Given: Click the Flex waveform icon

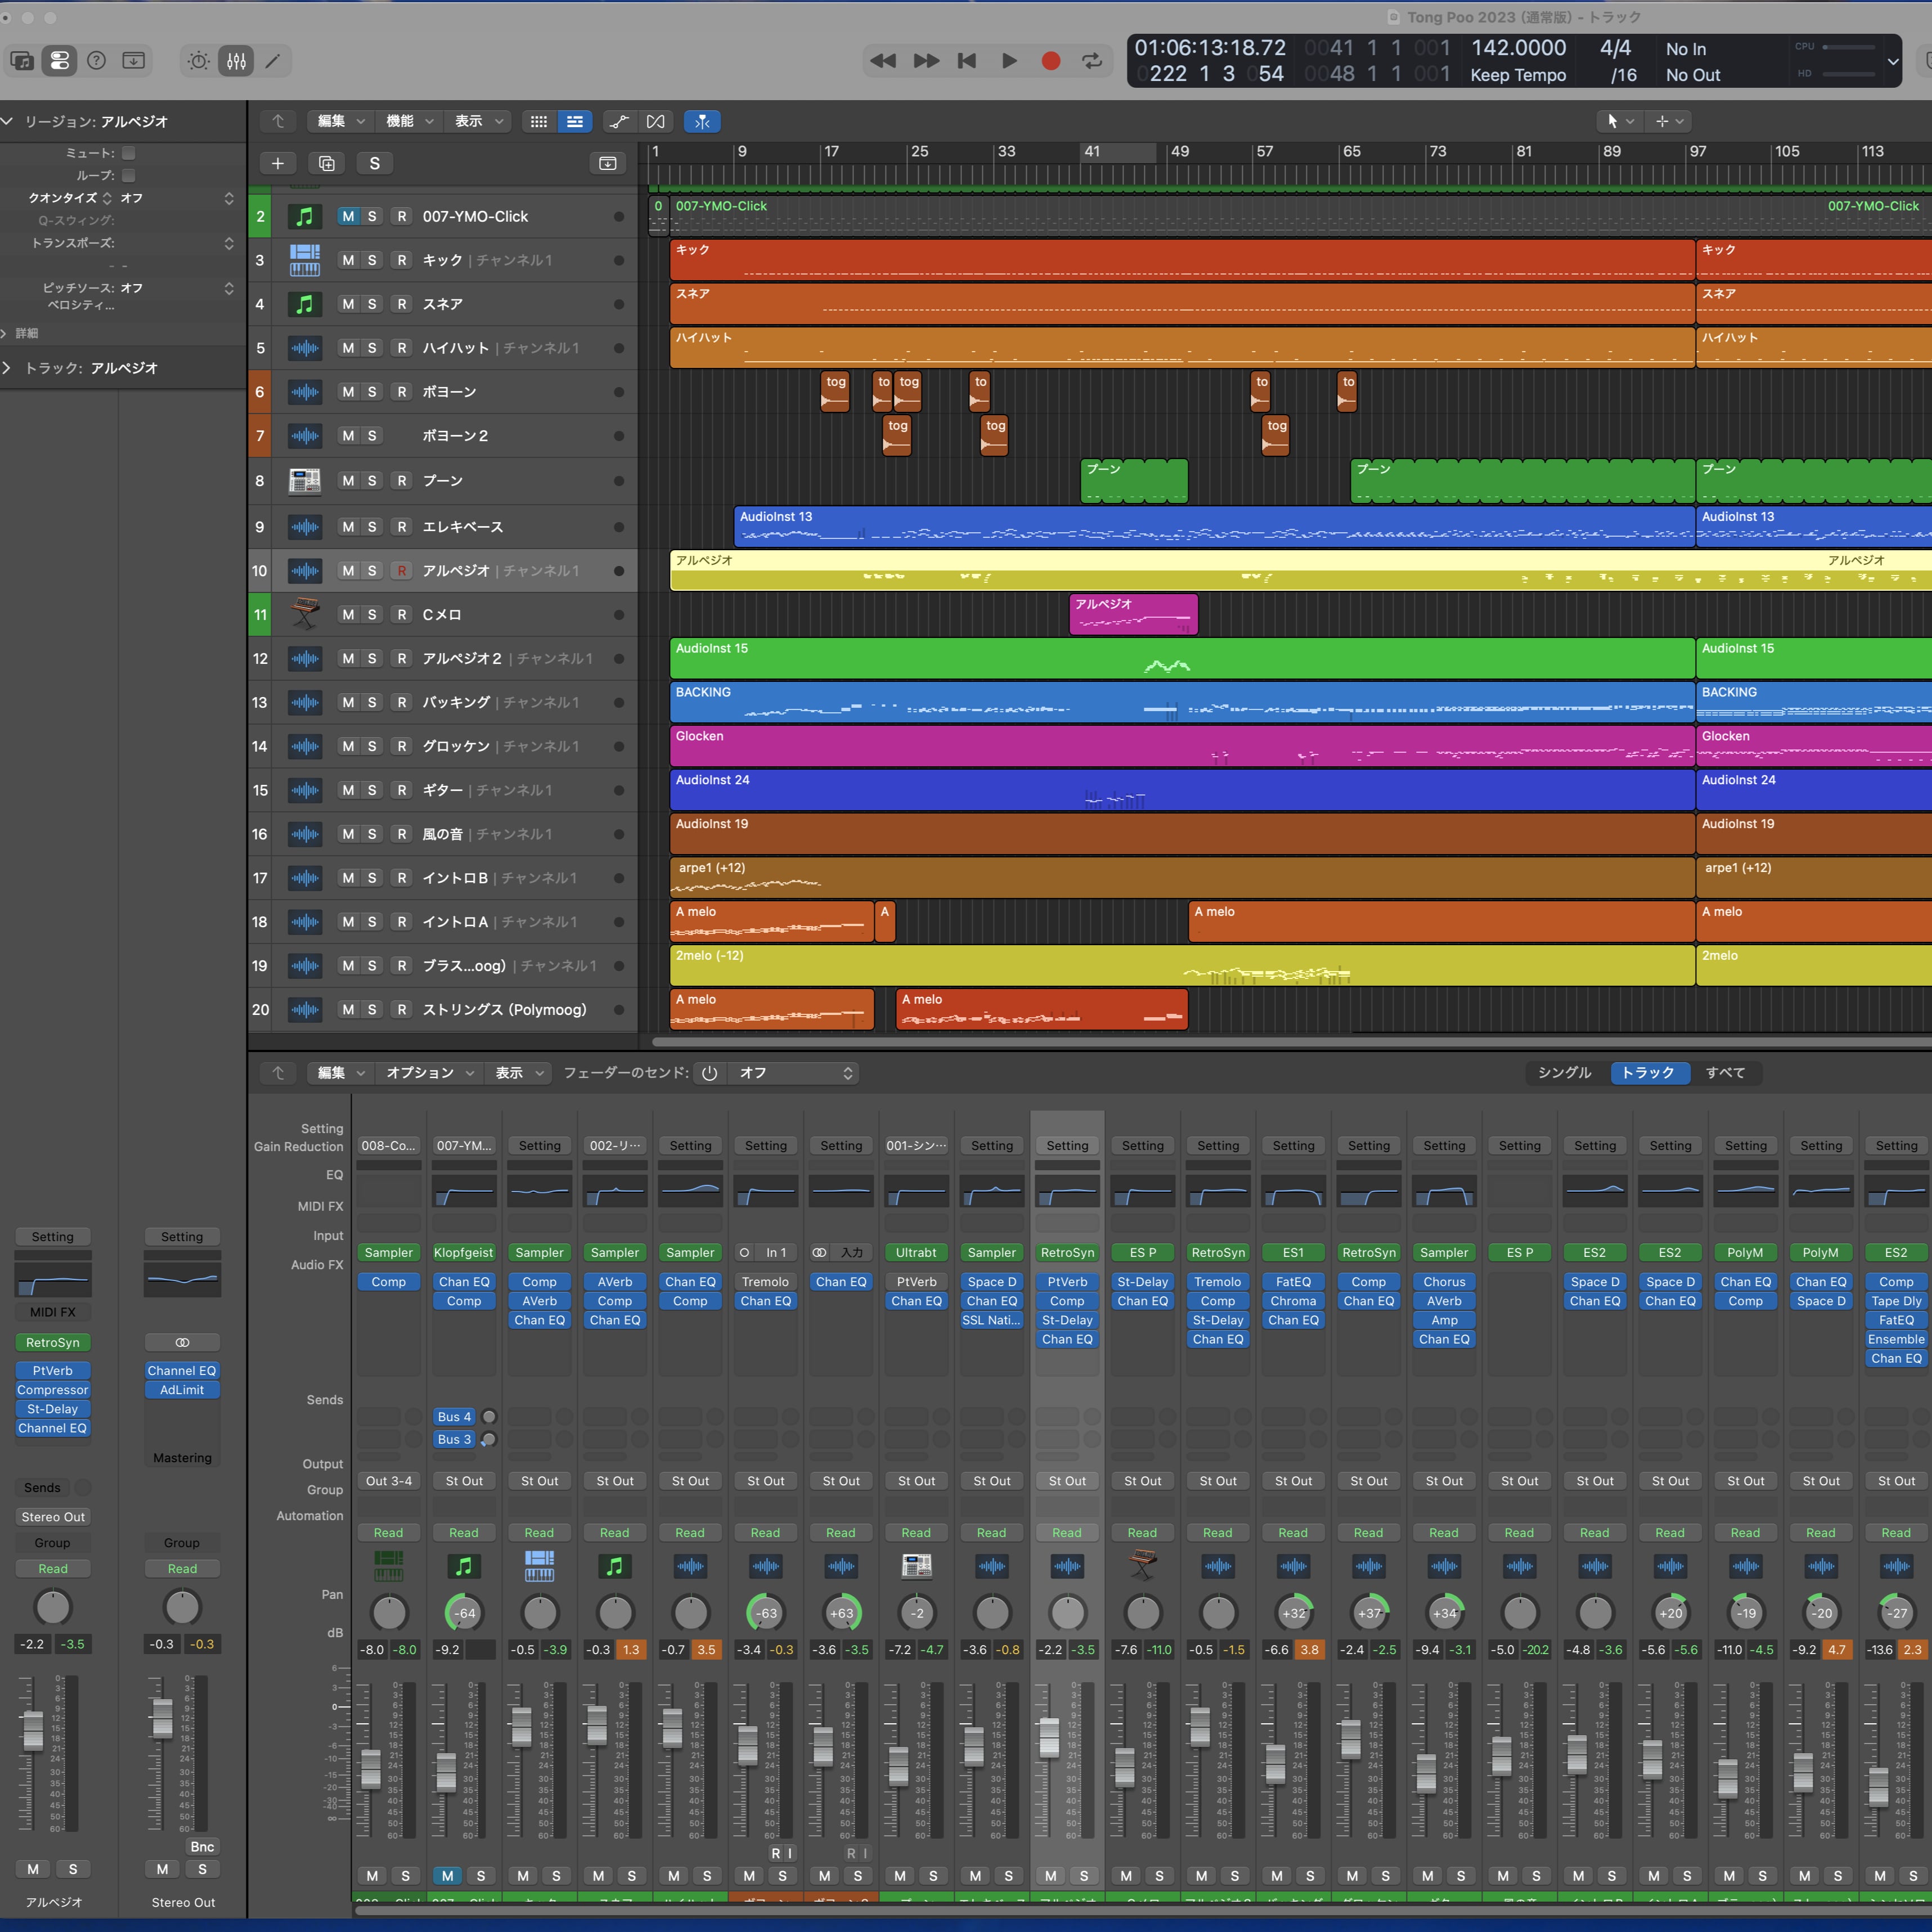Looking at the screenshot, I should pos(655,121).
